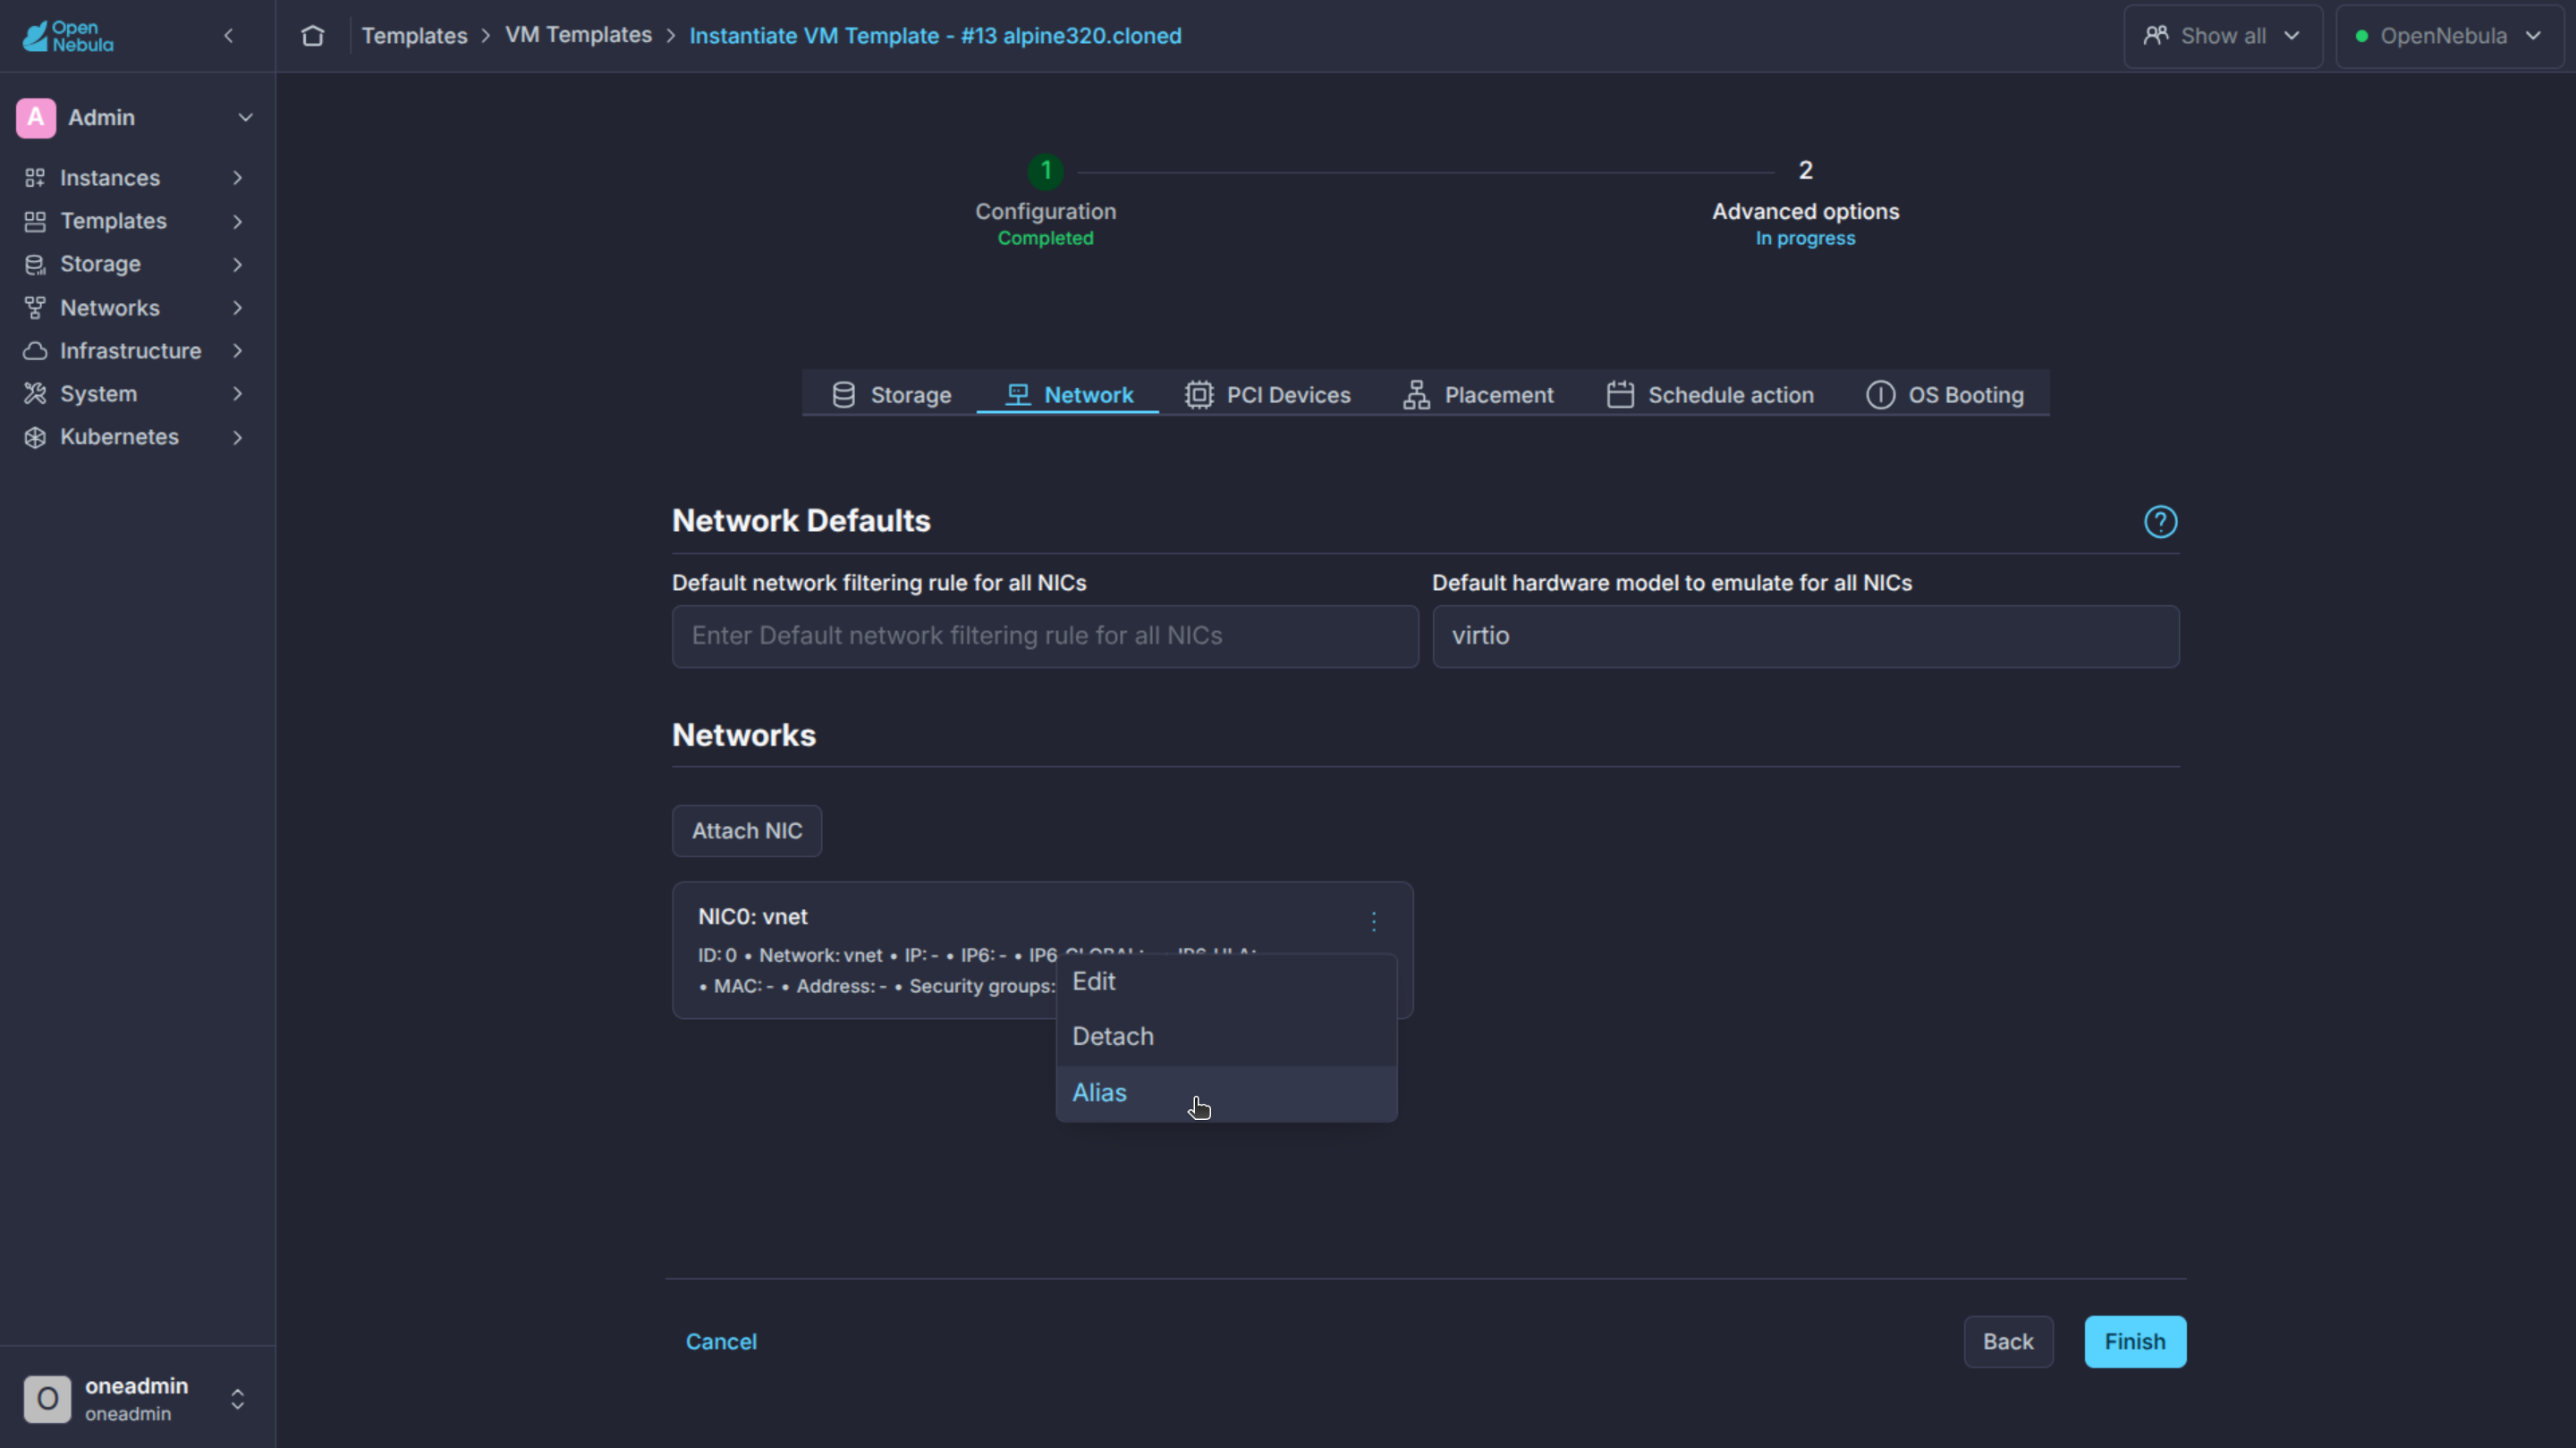This screenshot has width=2576, height=1448.
Task: Expand the System menu chevron
Action: [238, 393]
